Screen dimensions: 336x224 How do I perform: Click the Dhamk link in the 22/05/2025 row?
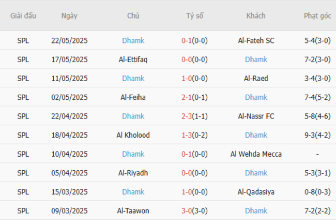pos(133,40)
